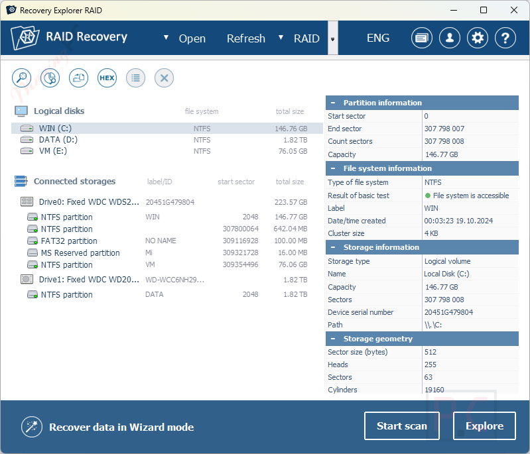Click the VM (E:) disk icon
Screen dimensions: 530x454
point(27,150)
